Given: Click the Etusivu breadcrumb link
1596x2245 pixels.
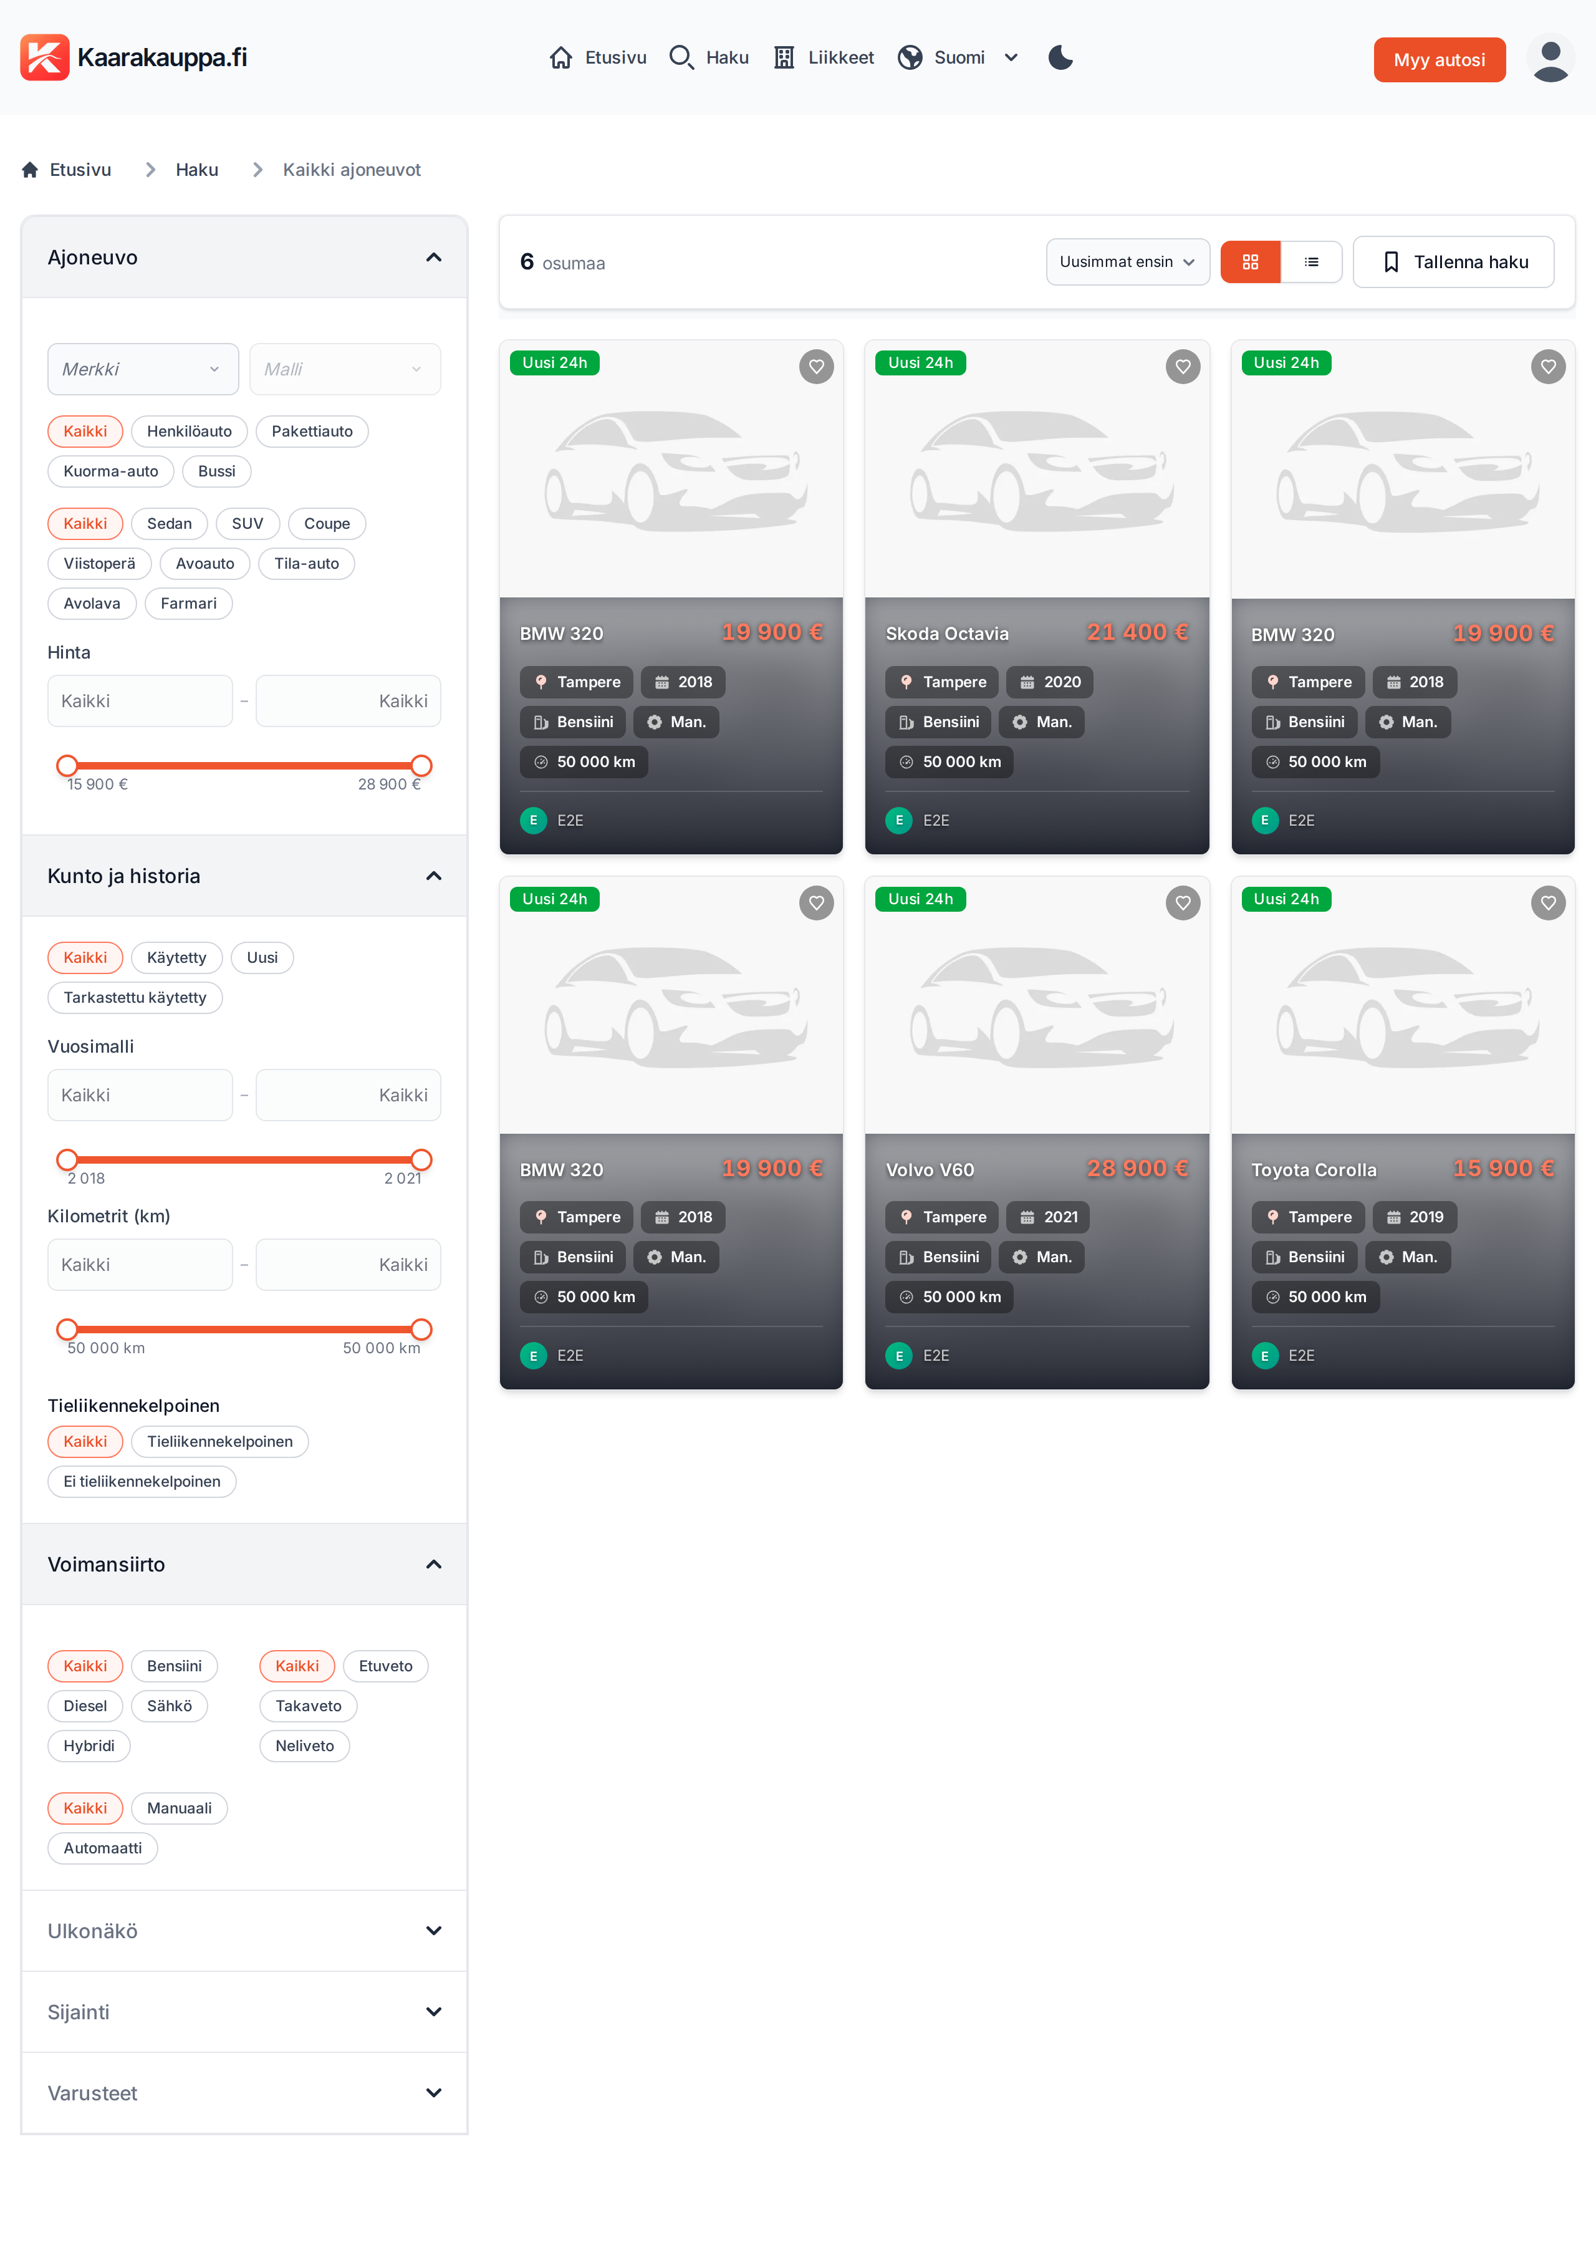Looking at the screenshot, I should coord(80,170).
